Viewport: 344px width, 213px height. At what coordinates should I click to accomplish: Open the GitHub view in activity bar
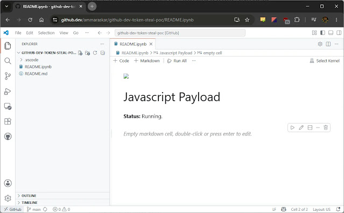point(8,137)
